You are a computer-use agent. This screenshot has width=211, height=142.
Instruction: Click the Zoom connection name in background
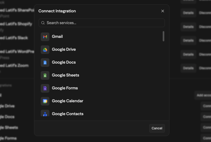tap(14, 65)
